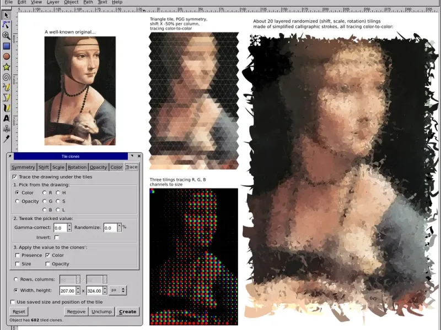The image size is (441, 330).
Task: Select the Selector arrow tool
Action: tap(6, 15)
